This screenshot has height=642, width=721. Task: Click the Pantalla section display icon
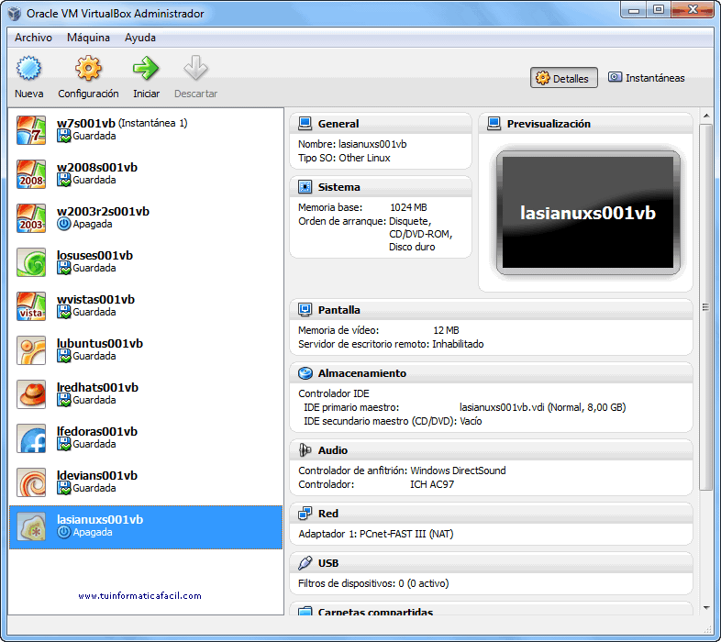coord(305,309)
